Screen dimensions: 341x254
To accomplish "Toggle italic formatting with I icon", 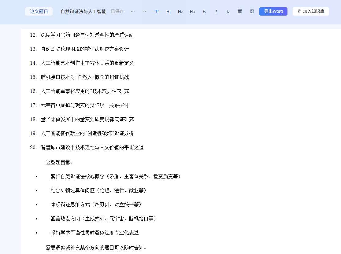I will click(216, 11).
